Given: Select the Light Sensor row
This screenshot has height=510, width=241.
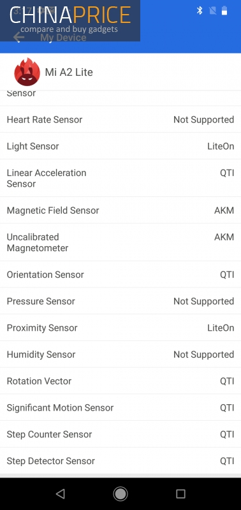Looking at the screenshot, I should 120,146.
